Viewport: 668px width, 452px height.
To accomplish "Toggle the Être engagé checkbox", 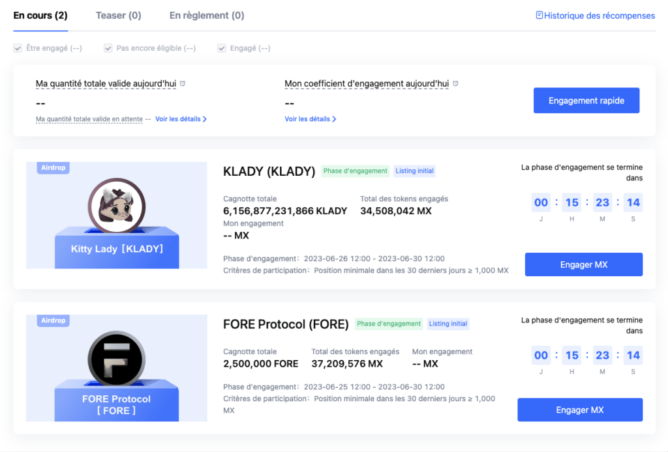I will [18, 48].
